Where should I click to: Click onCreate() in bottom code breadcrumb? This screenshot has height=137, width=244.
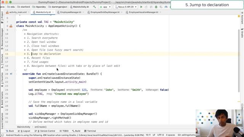click(40, 127)
